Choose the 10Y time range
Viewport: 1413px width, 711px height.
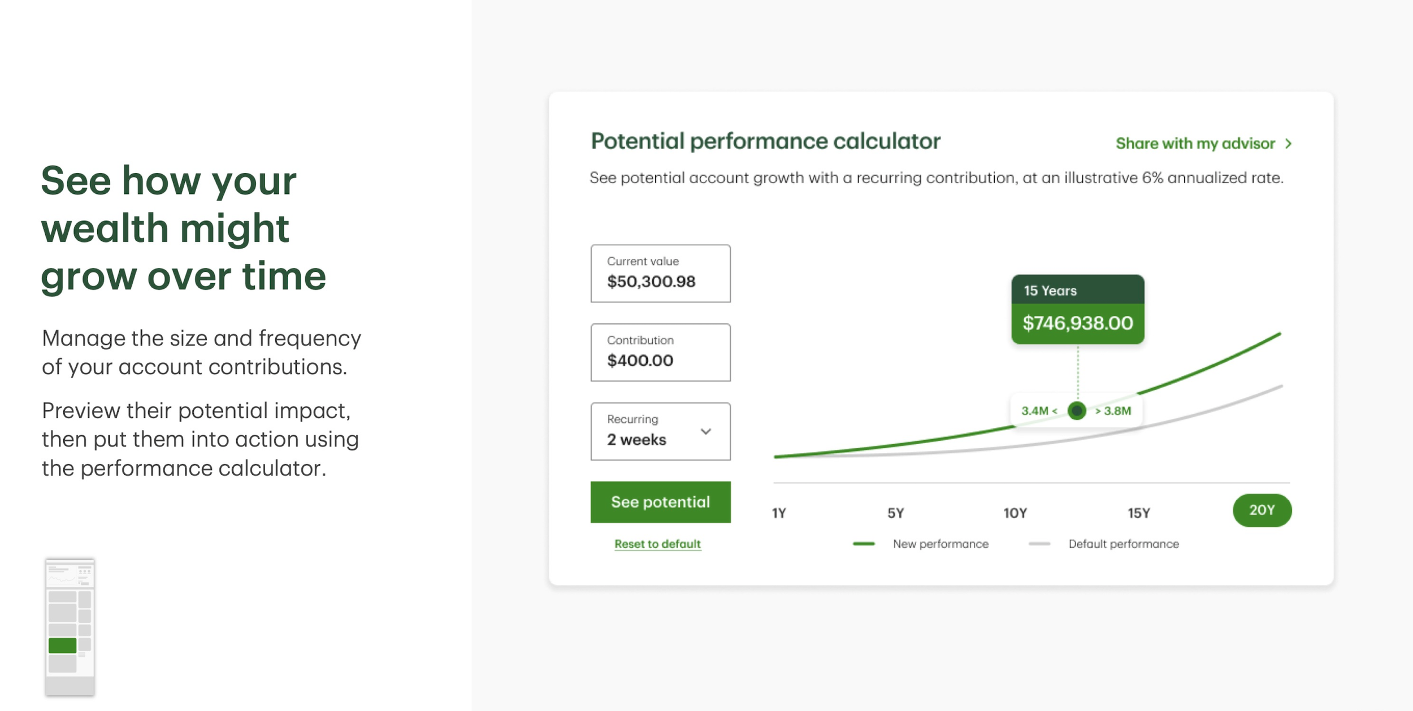pos(1015,513)
